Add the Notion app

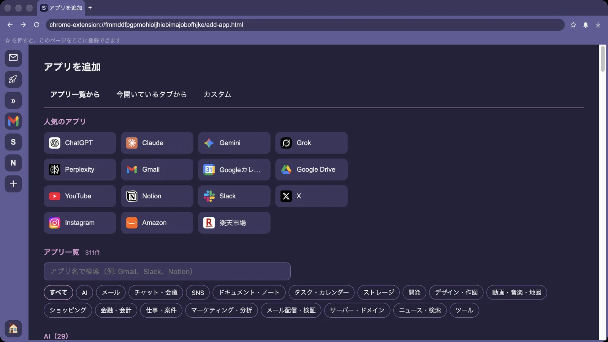157,196
